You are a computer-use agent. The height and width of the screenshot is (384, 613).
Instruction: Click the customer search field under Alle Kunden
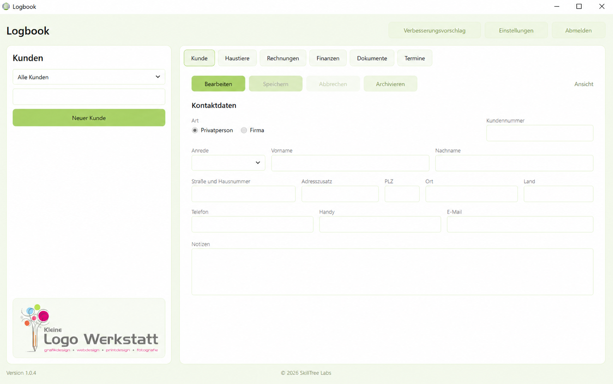89,97
